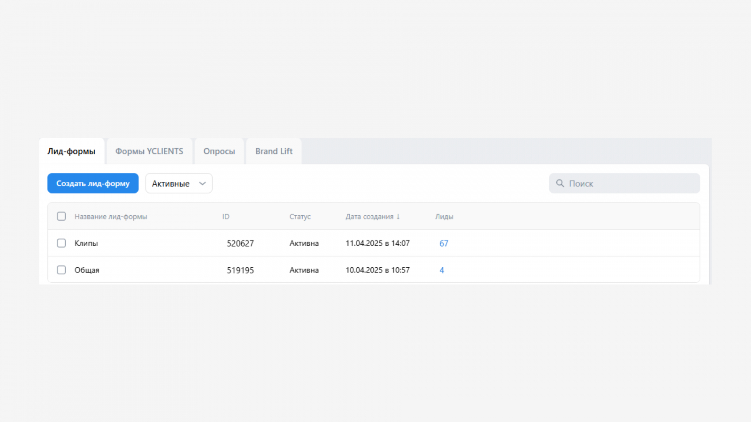Open the 4 leads link for Общая
This screenshot has width=751, height=422.
click(442, 270)
